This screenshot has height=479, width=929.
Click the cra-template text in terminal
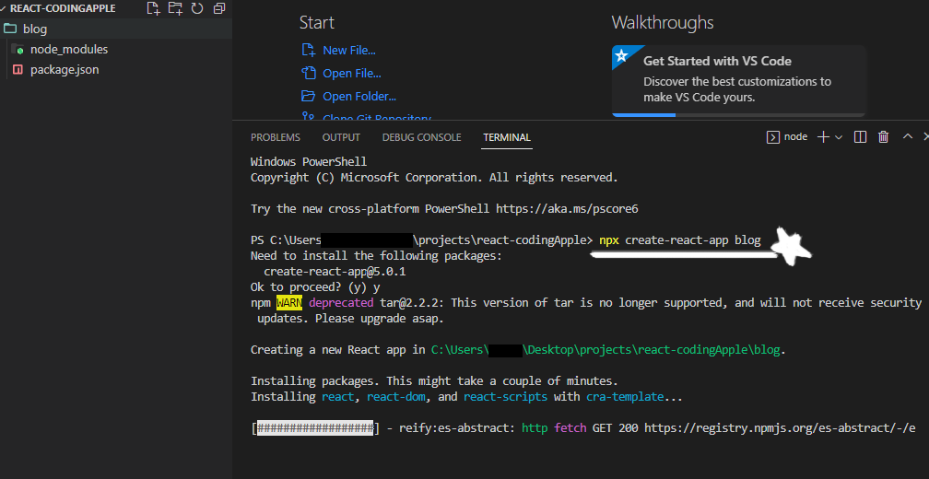(x=625, y=397)
